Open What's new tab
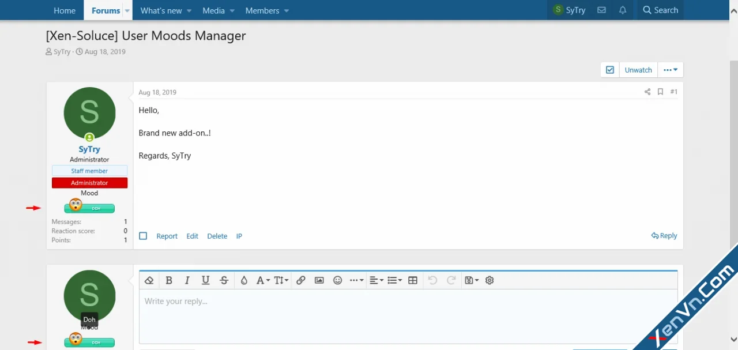Screen dimensions: 738x350 point(161,10)
